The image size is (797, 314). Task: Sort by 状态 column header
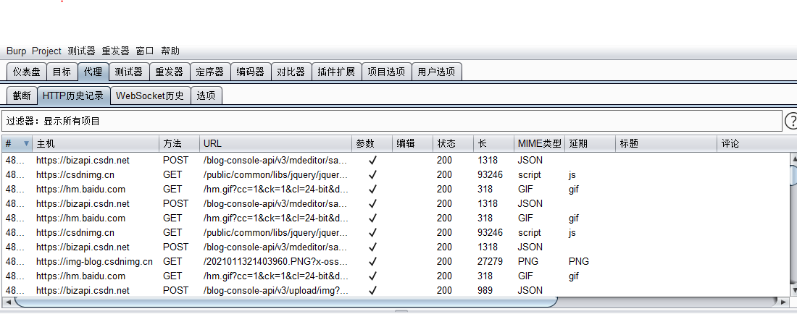click(x=454, y=143)
